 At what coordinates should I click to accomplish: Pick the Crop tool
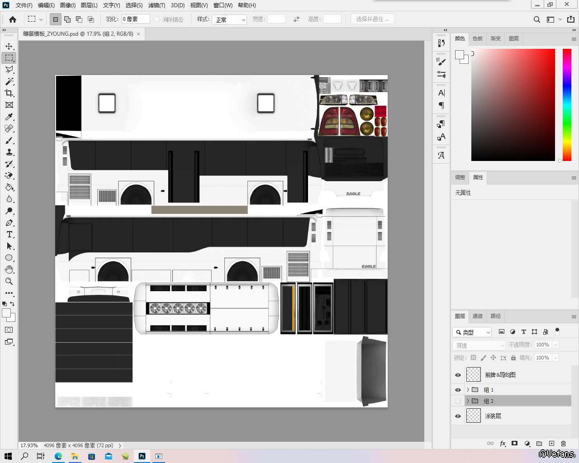point(9,93)
